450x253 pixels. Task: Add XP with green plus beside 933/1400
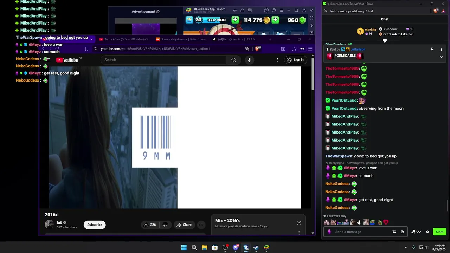[x=235, y=20]
